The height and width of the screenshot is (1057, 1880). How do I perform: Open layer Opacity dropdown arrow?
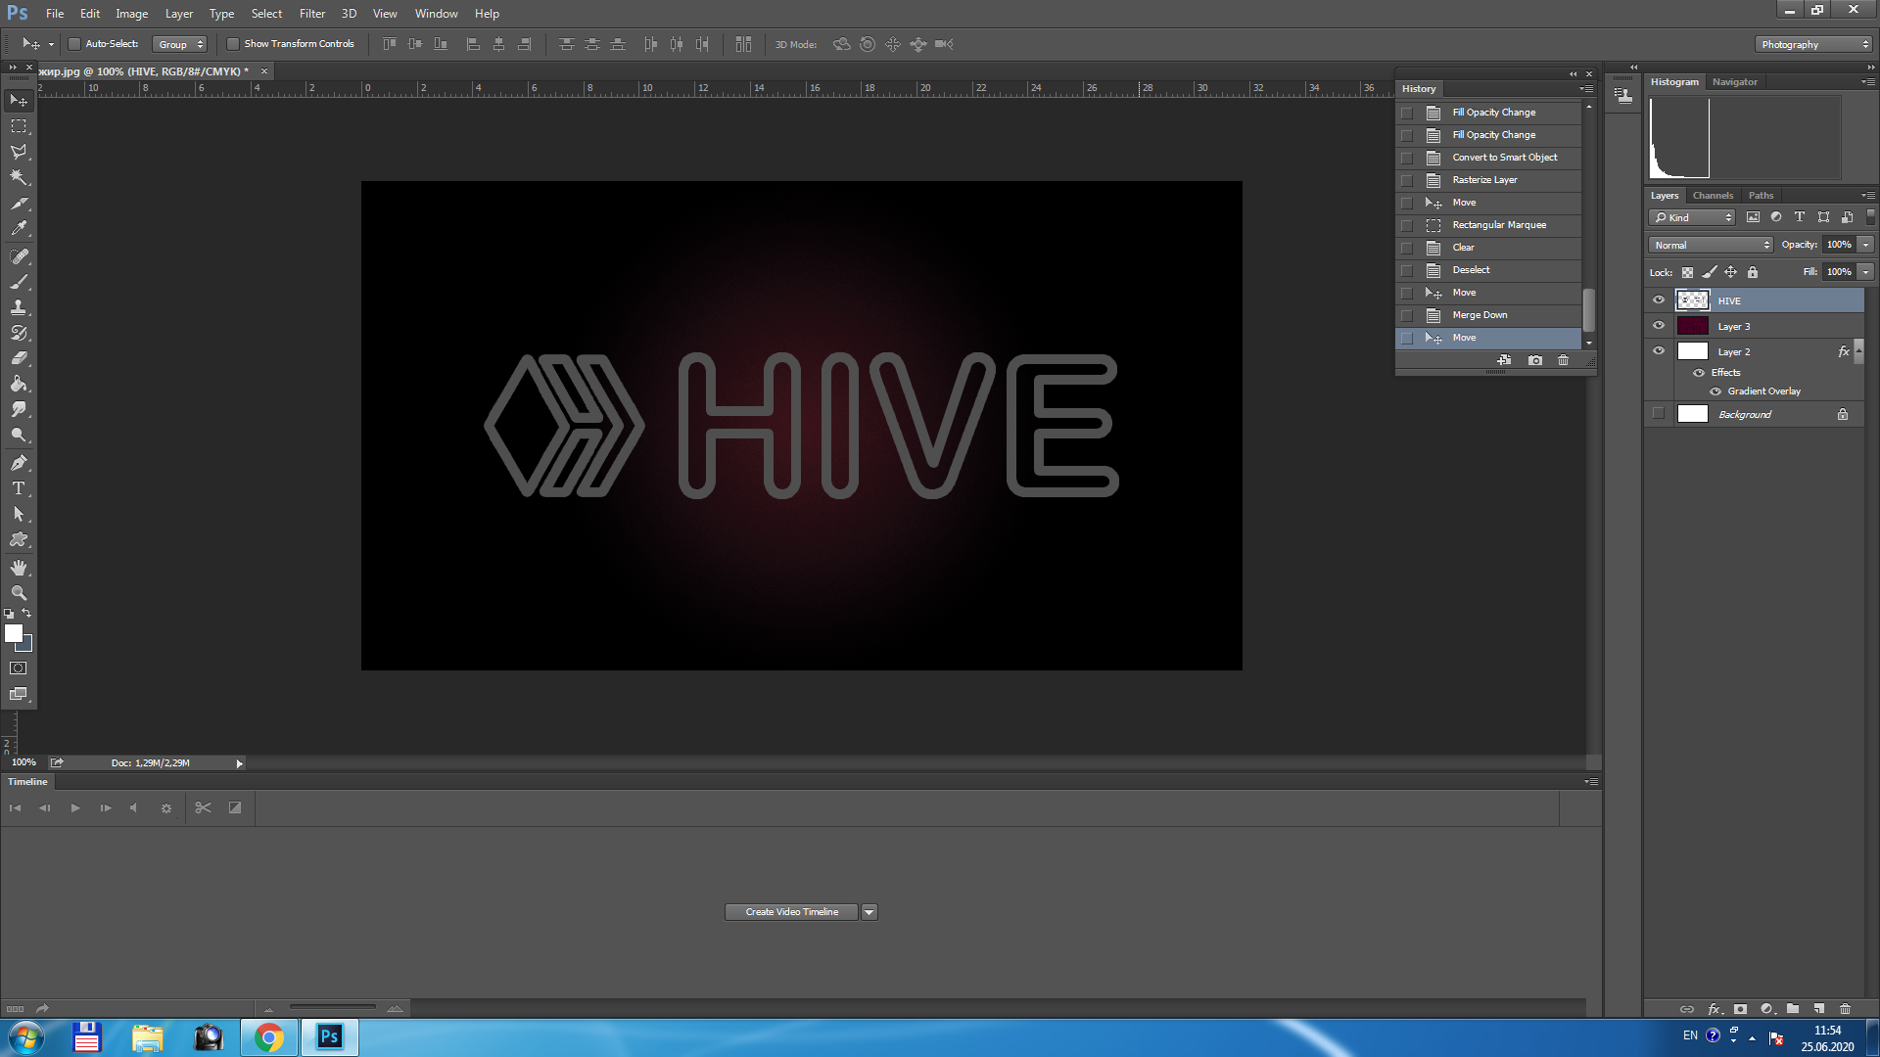(1866, 245)
